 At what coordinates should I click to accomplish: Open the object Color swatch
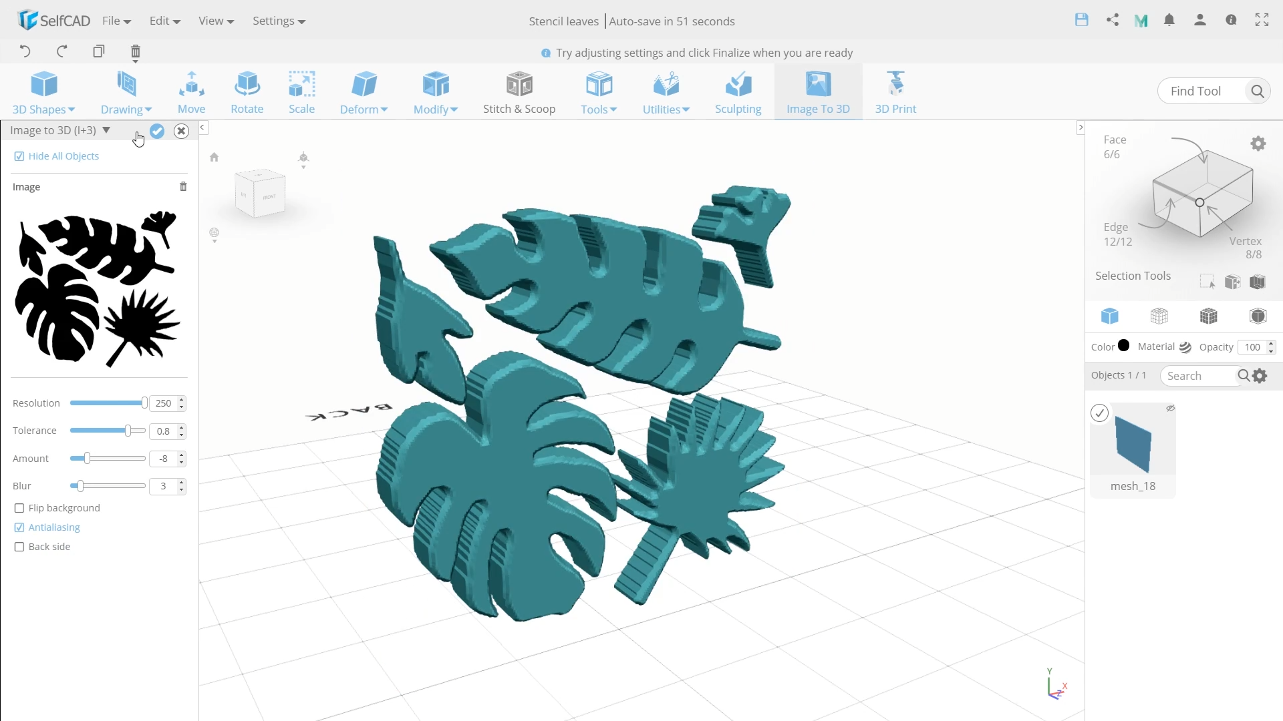[1124, 346]
